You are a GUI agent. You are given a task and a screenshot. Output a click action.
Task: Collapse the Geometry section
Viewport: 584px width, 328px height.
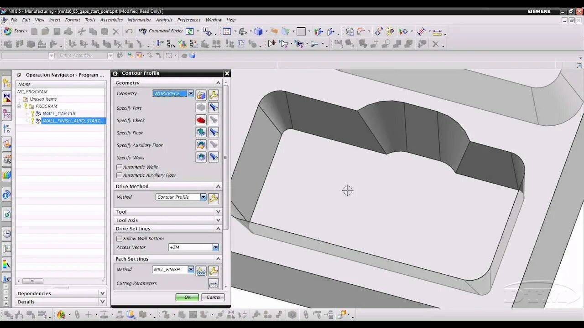218,83
